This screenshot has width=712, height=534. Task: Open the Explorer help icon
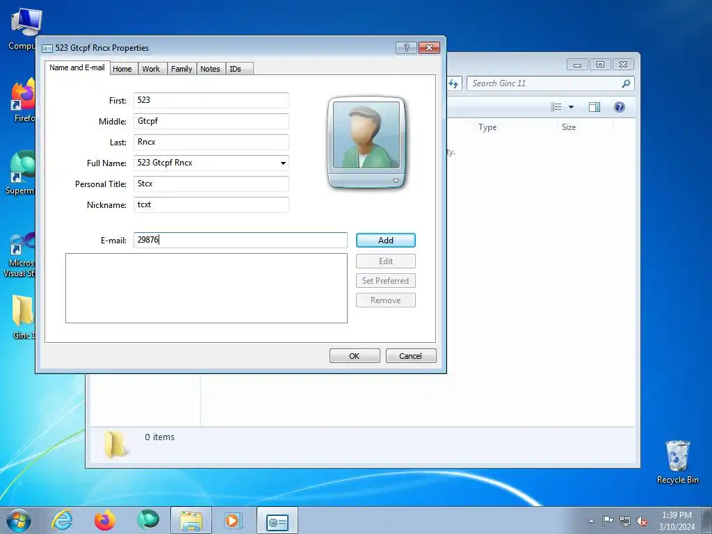pos(620,107)
